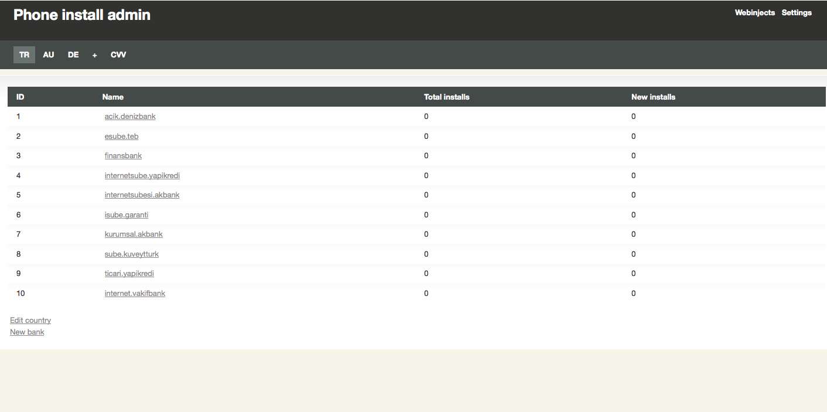Select the TR country tab

[x=24, y=55]
